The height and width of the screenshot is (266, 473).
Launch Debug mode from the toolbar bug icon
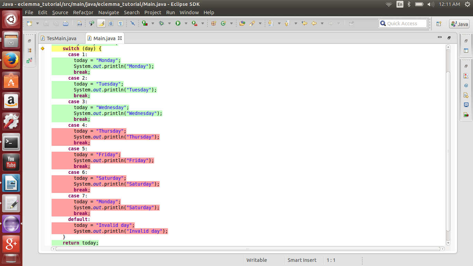[161, 24]
